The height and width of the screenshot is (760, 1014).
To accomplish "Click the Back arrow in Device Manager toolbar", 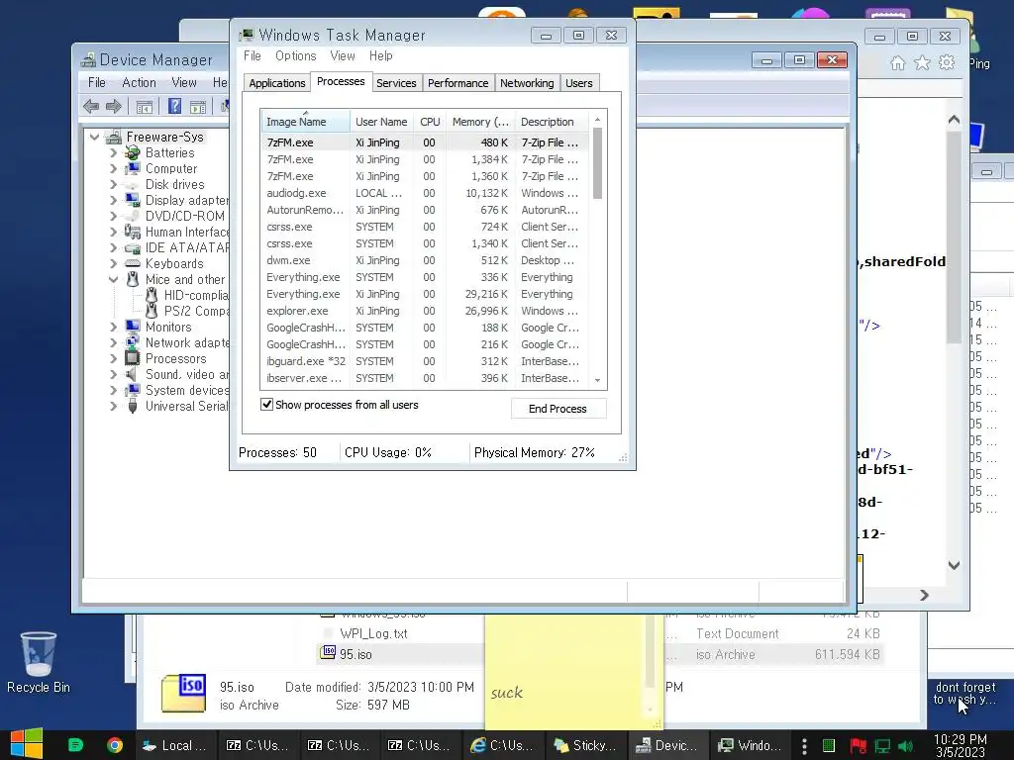I will pyautogui.click(x=91, y=107).
